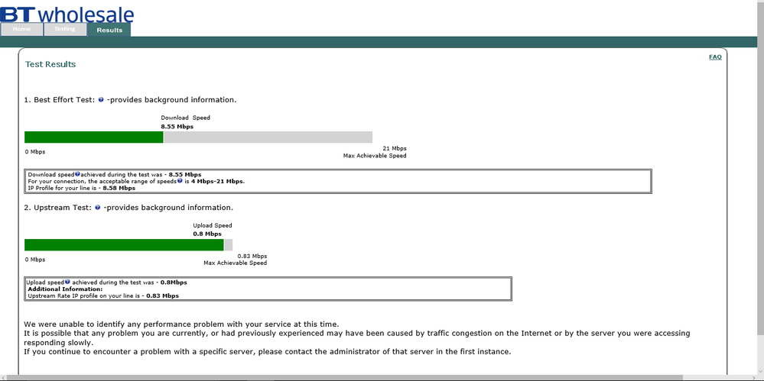Select the 'Test Results' heading
This screenshot has width=764, height=381.
click(x=50, y=64)
